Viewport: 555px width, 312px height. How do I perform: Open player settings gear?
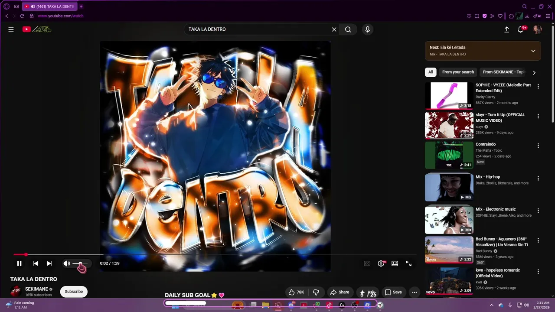381,263
